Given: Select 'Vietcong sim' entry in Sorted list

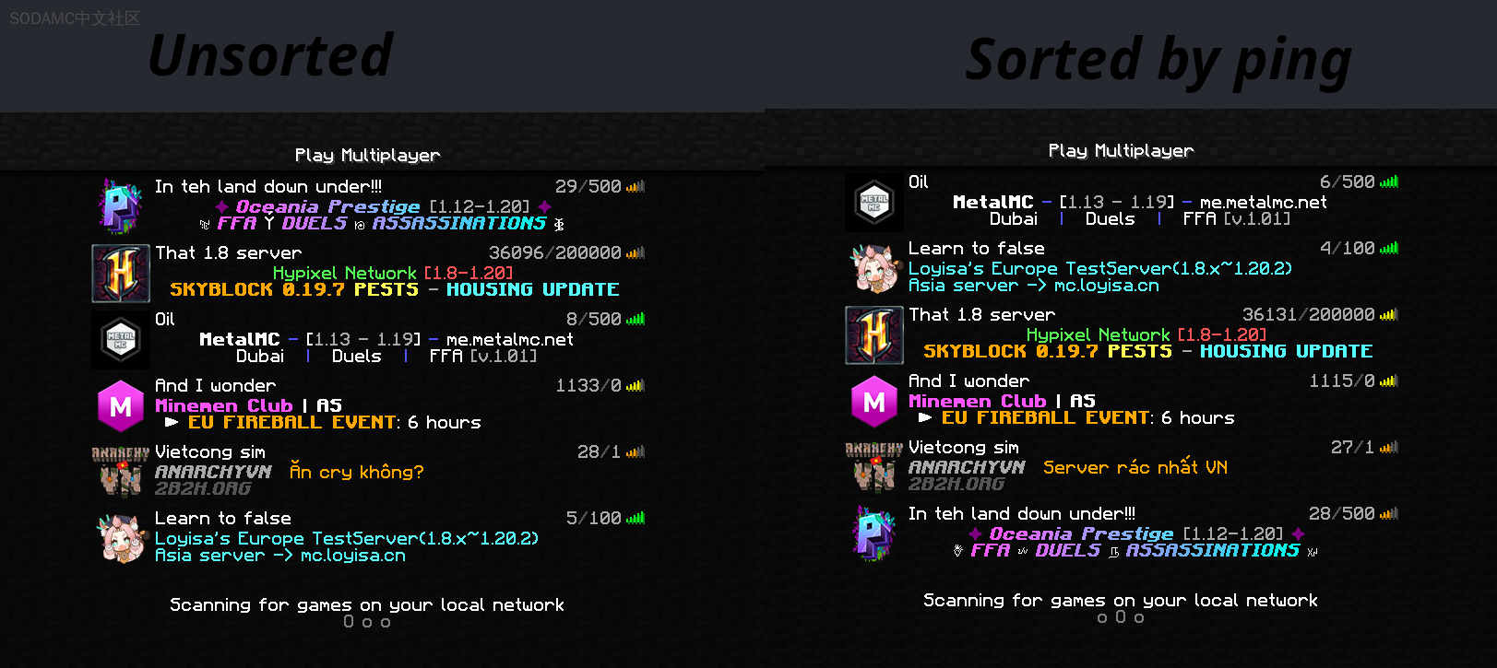Looking at the screenshot, I should click(x=1123, y=467).
